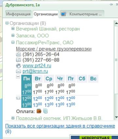Image resolution: width=118 pixels, height=139 pixels.
Task: Click the Оплата: label
Action: 25,112
